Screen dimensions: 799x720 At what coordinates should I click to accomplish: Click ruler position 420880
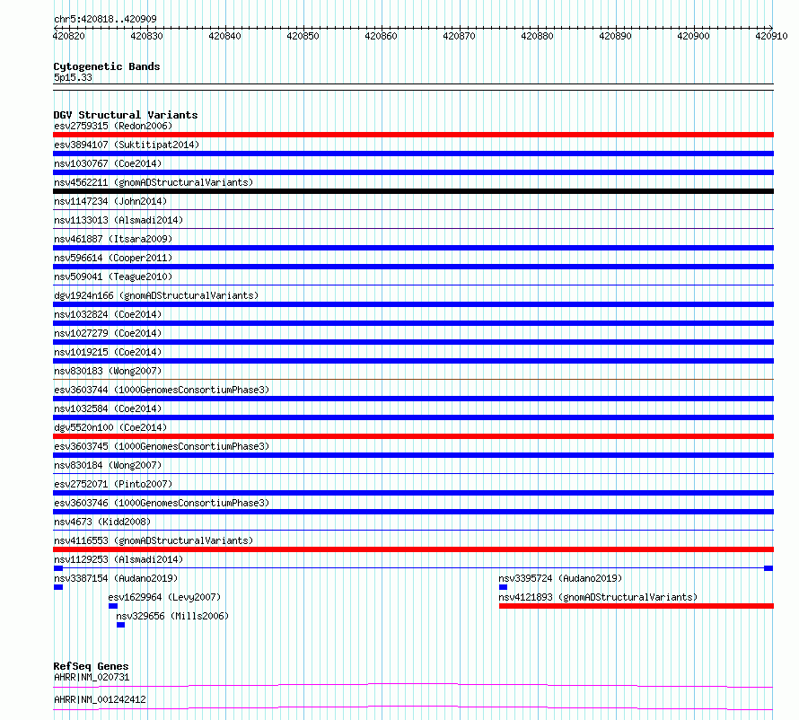point(537,36)
